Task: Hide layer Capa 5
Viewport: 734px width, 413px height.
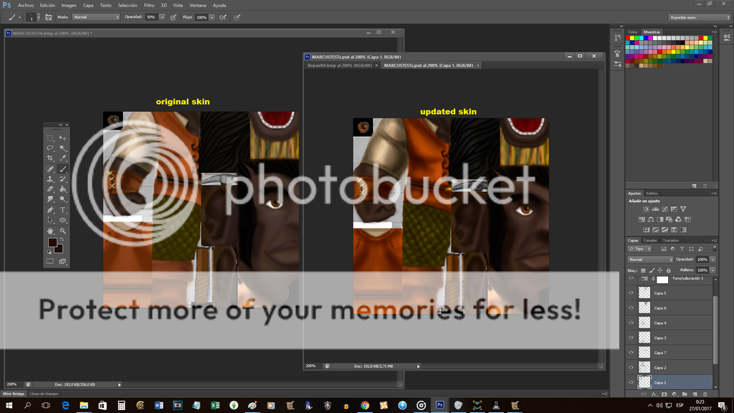Action: pyautogui.click(x=631, y=293)
